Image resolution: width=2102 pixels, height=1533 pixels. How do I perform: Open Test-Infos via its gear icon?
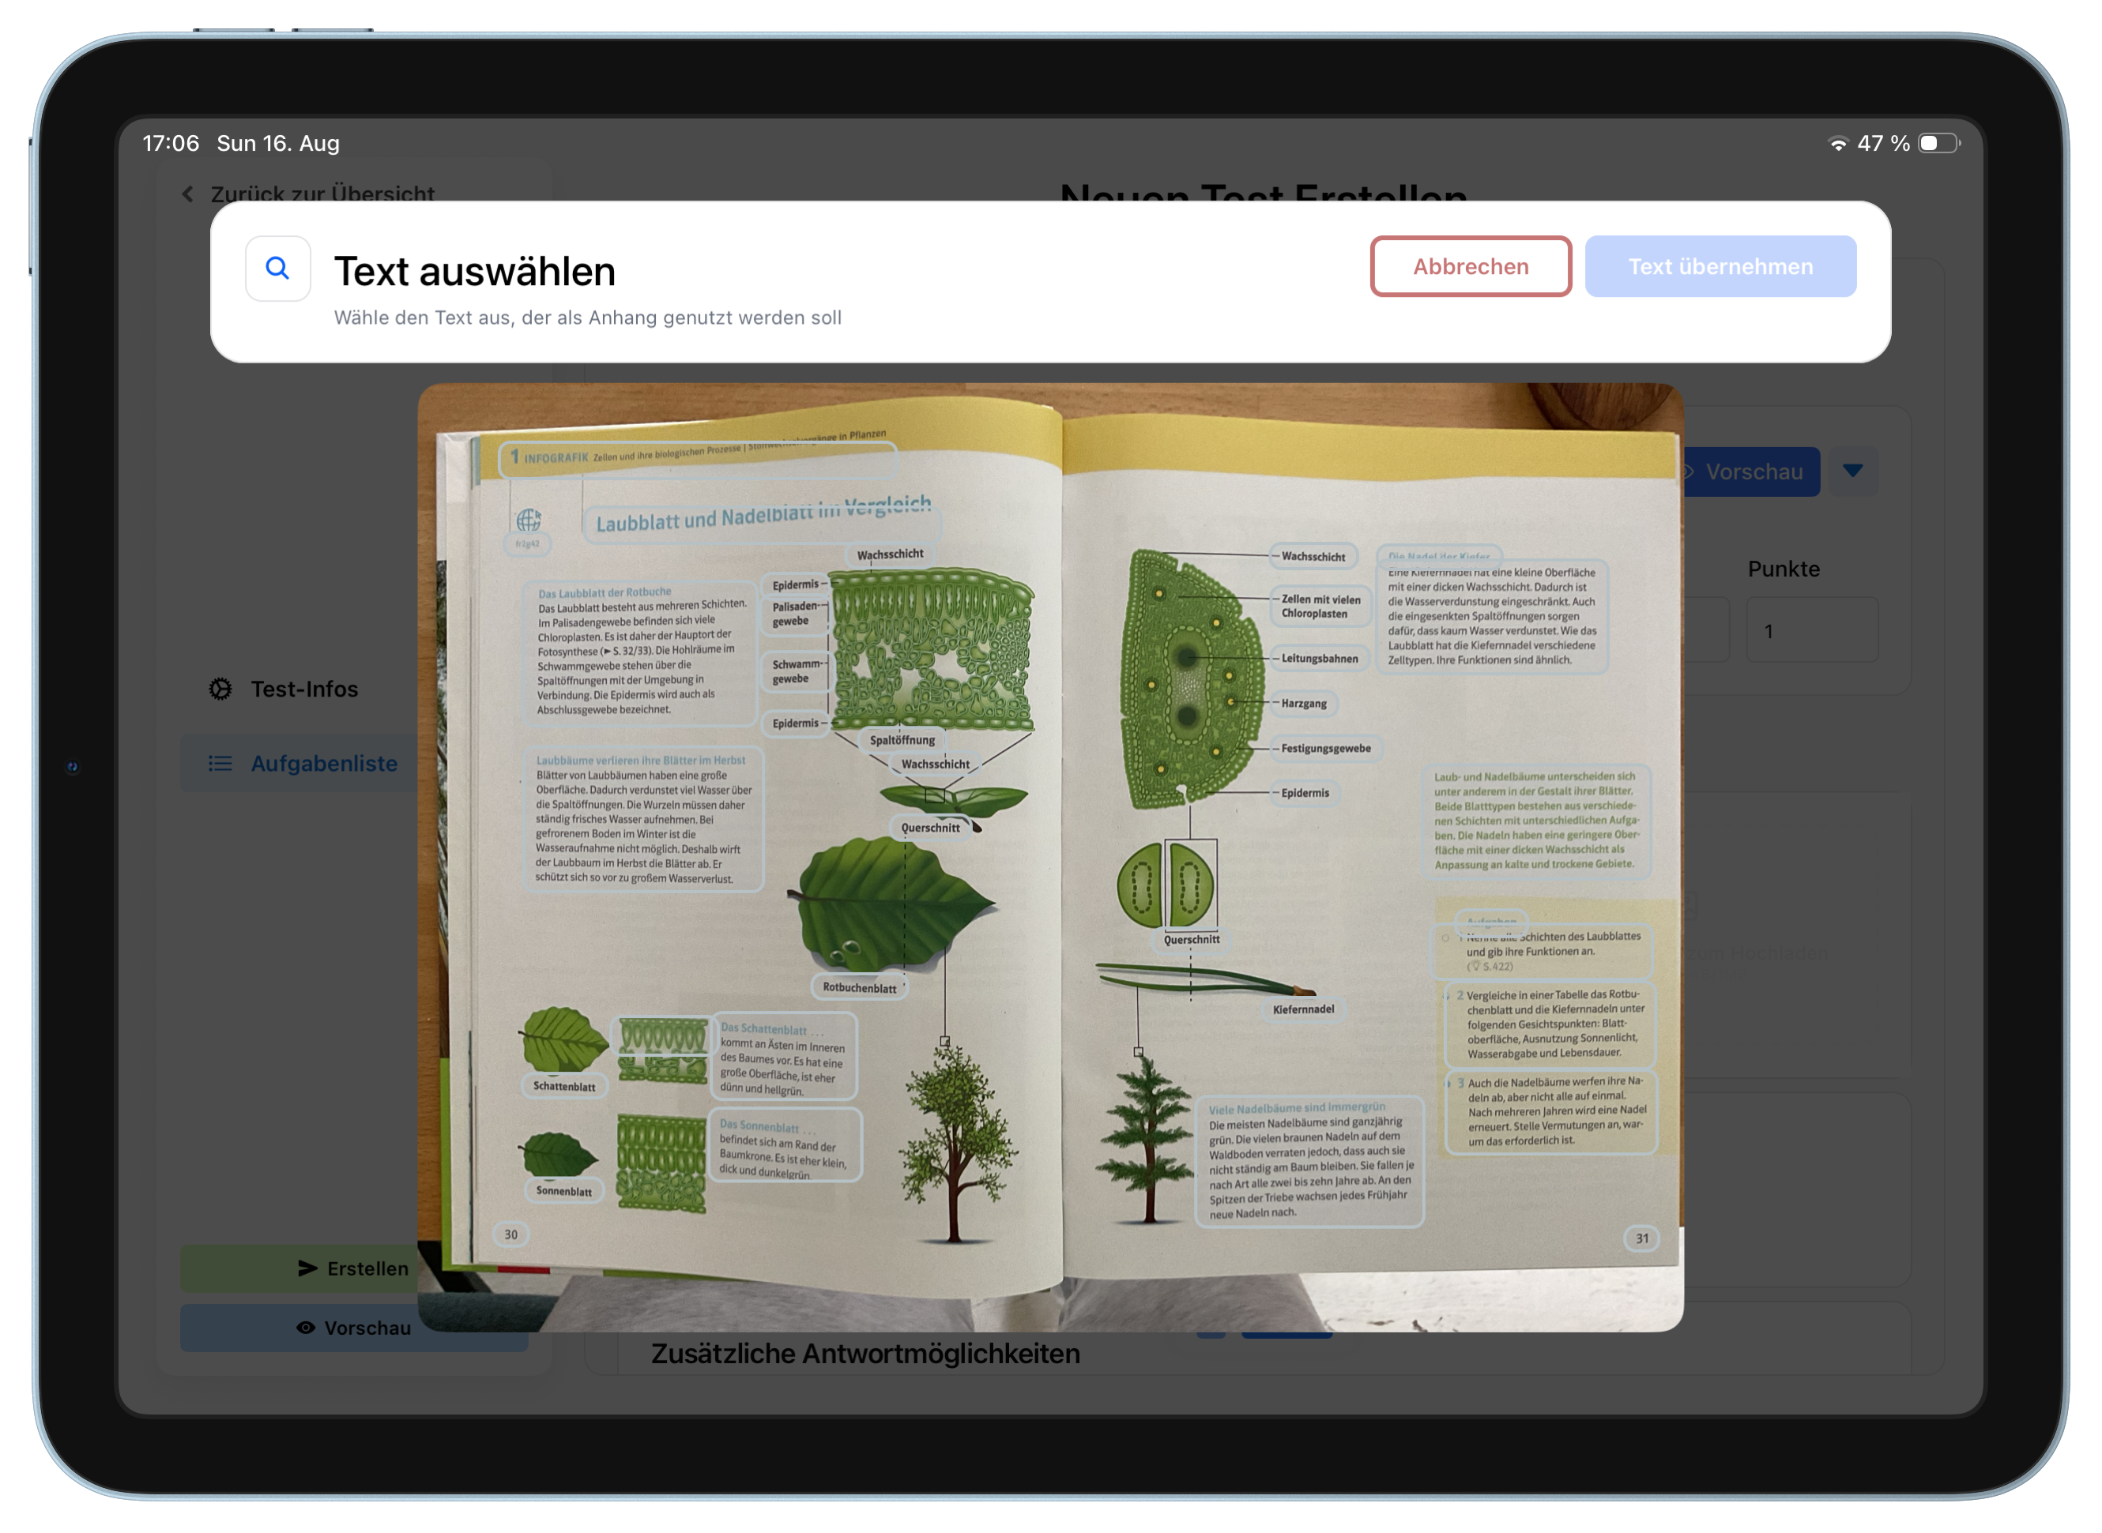(x=220, y=689)
